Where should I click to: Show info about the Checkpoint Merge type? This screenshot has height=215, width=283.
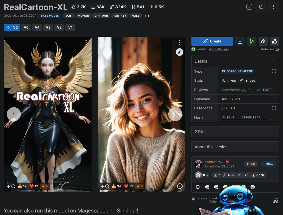click(x=274, y=71)
